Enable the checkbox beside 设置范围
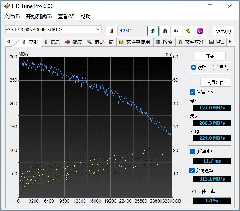This screenshot has height=211, width=240. (194, 82)
